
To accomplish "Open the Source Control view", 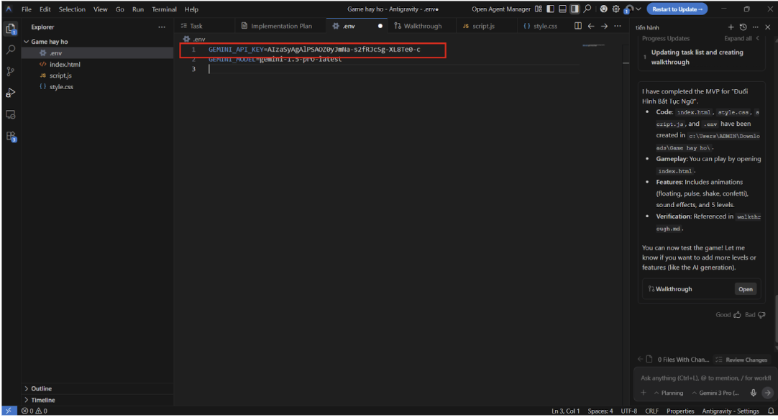I will (x=11, y=71).
